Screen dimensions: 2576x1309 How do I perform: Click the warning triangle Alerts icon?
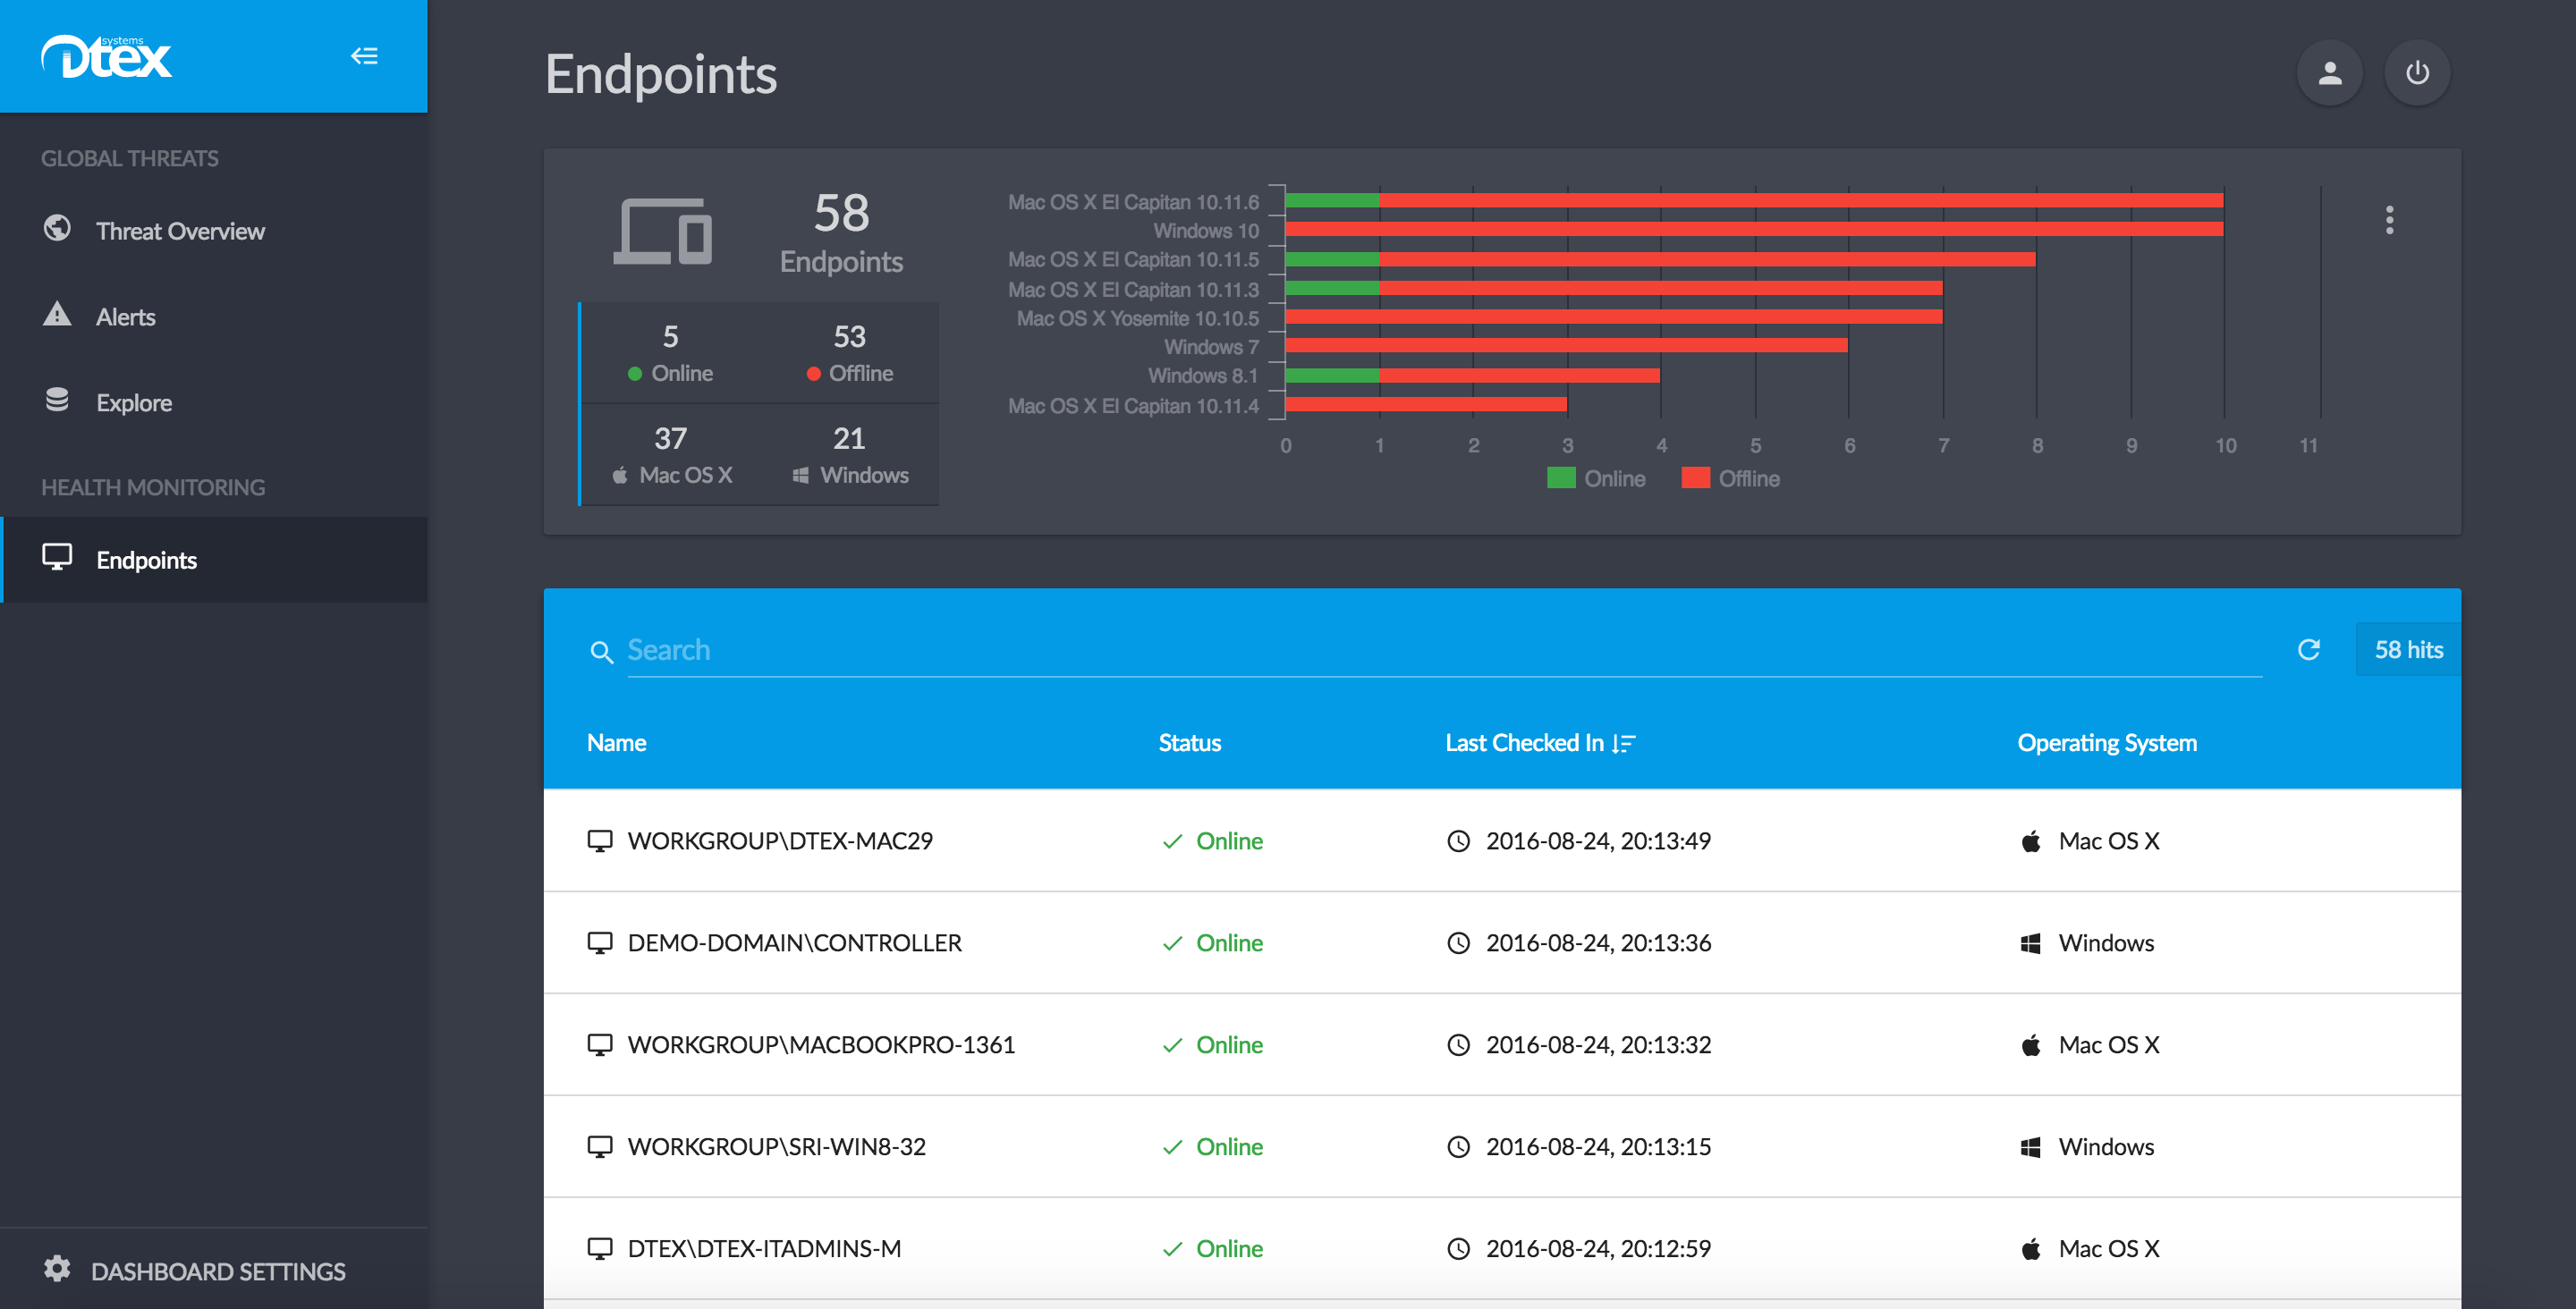(57, 314)
